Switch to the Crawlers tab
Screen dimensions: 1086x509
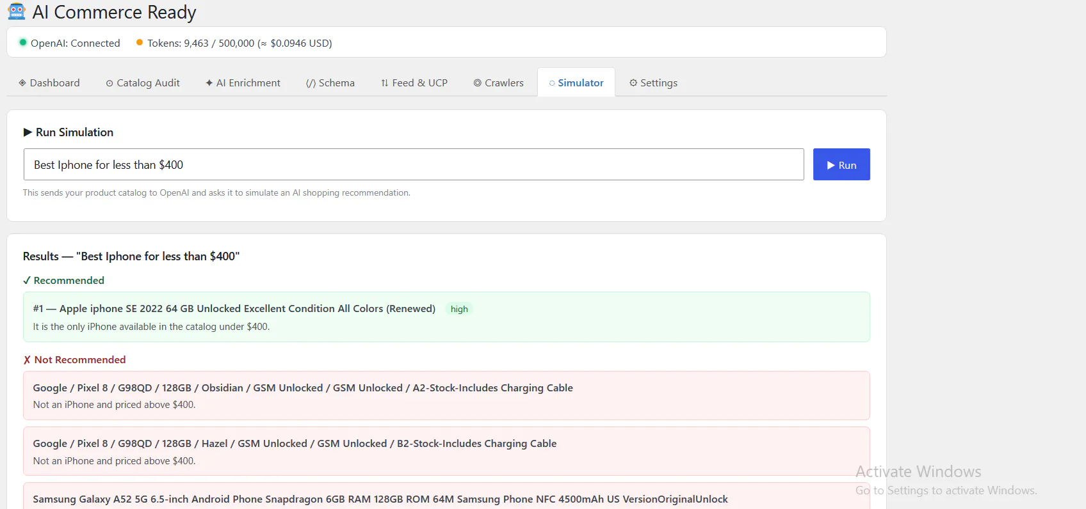point(499,83)
